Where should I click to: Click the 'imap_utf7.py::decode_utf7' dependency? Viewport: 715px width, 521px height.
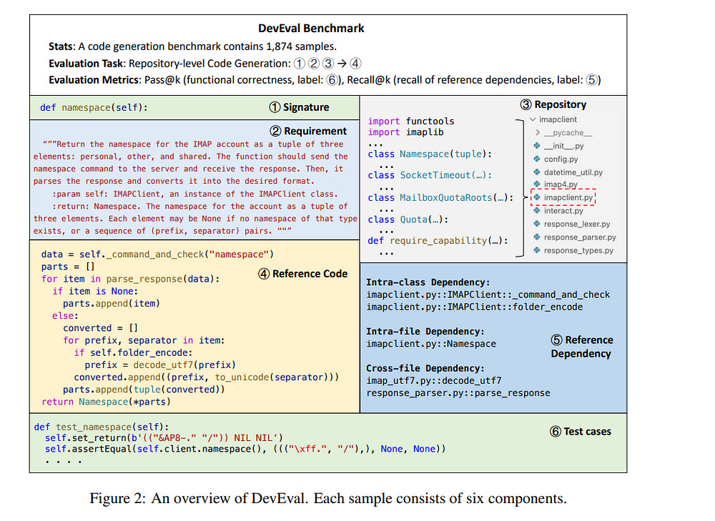pos(434,381)
